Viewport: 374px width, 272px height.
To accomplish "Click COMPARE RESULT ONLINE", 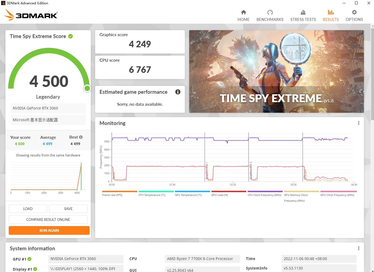I will point(48,220).
